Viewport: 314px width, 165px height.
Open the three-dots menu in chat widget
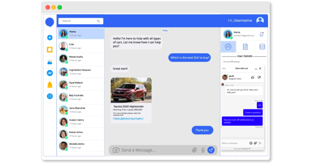(x=224, y=68)
